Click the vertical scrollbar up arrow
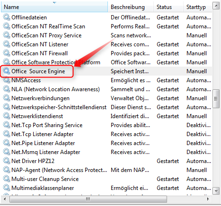This screenshot has height=206, width=221. click(216, 6)
